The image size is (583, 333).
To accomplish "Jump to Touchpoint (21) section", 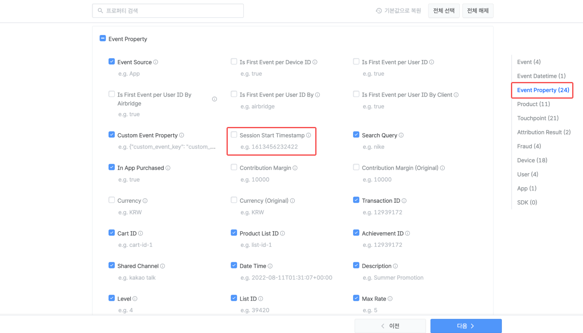I will pyautogui.click(x=538, y=118).
